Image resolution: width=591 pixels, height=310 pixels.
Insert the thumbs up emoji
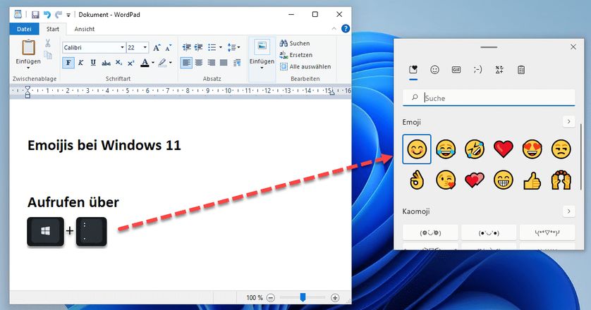[532, 180]
